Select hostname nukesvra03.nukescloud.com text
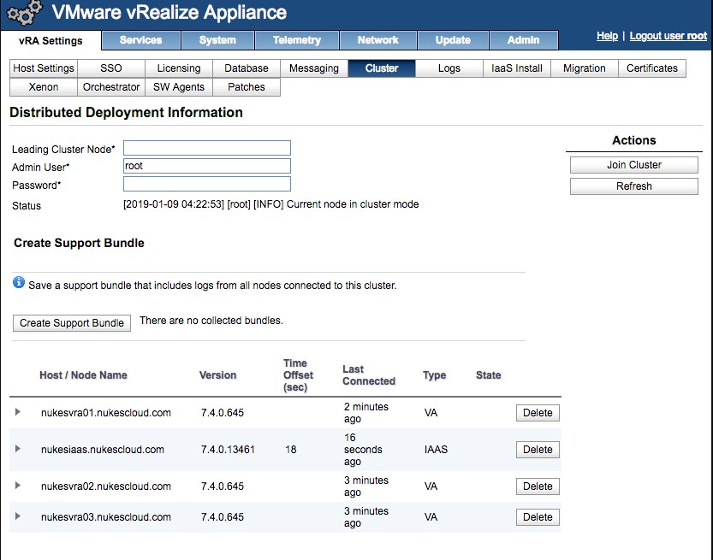This screenshot has width=713, height=560. [106, 517]
